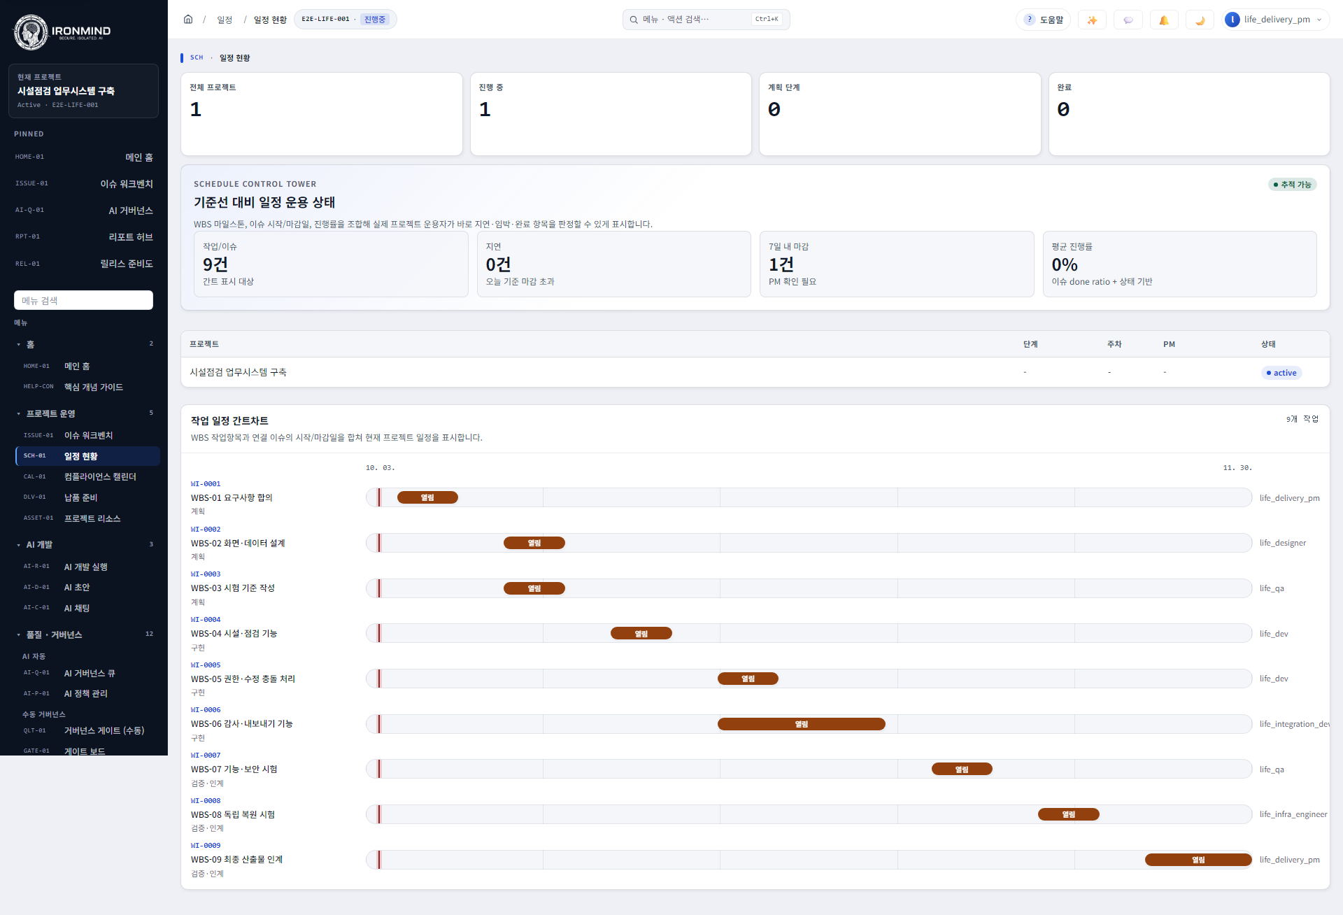Select AI 개발 실행 in sidebar
The width and height of the screenshot is (1343, 915).
tap(87, 567)
